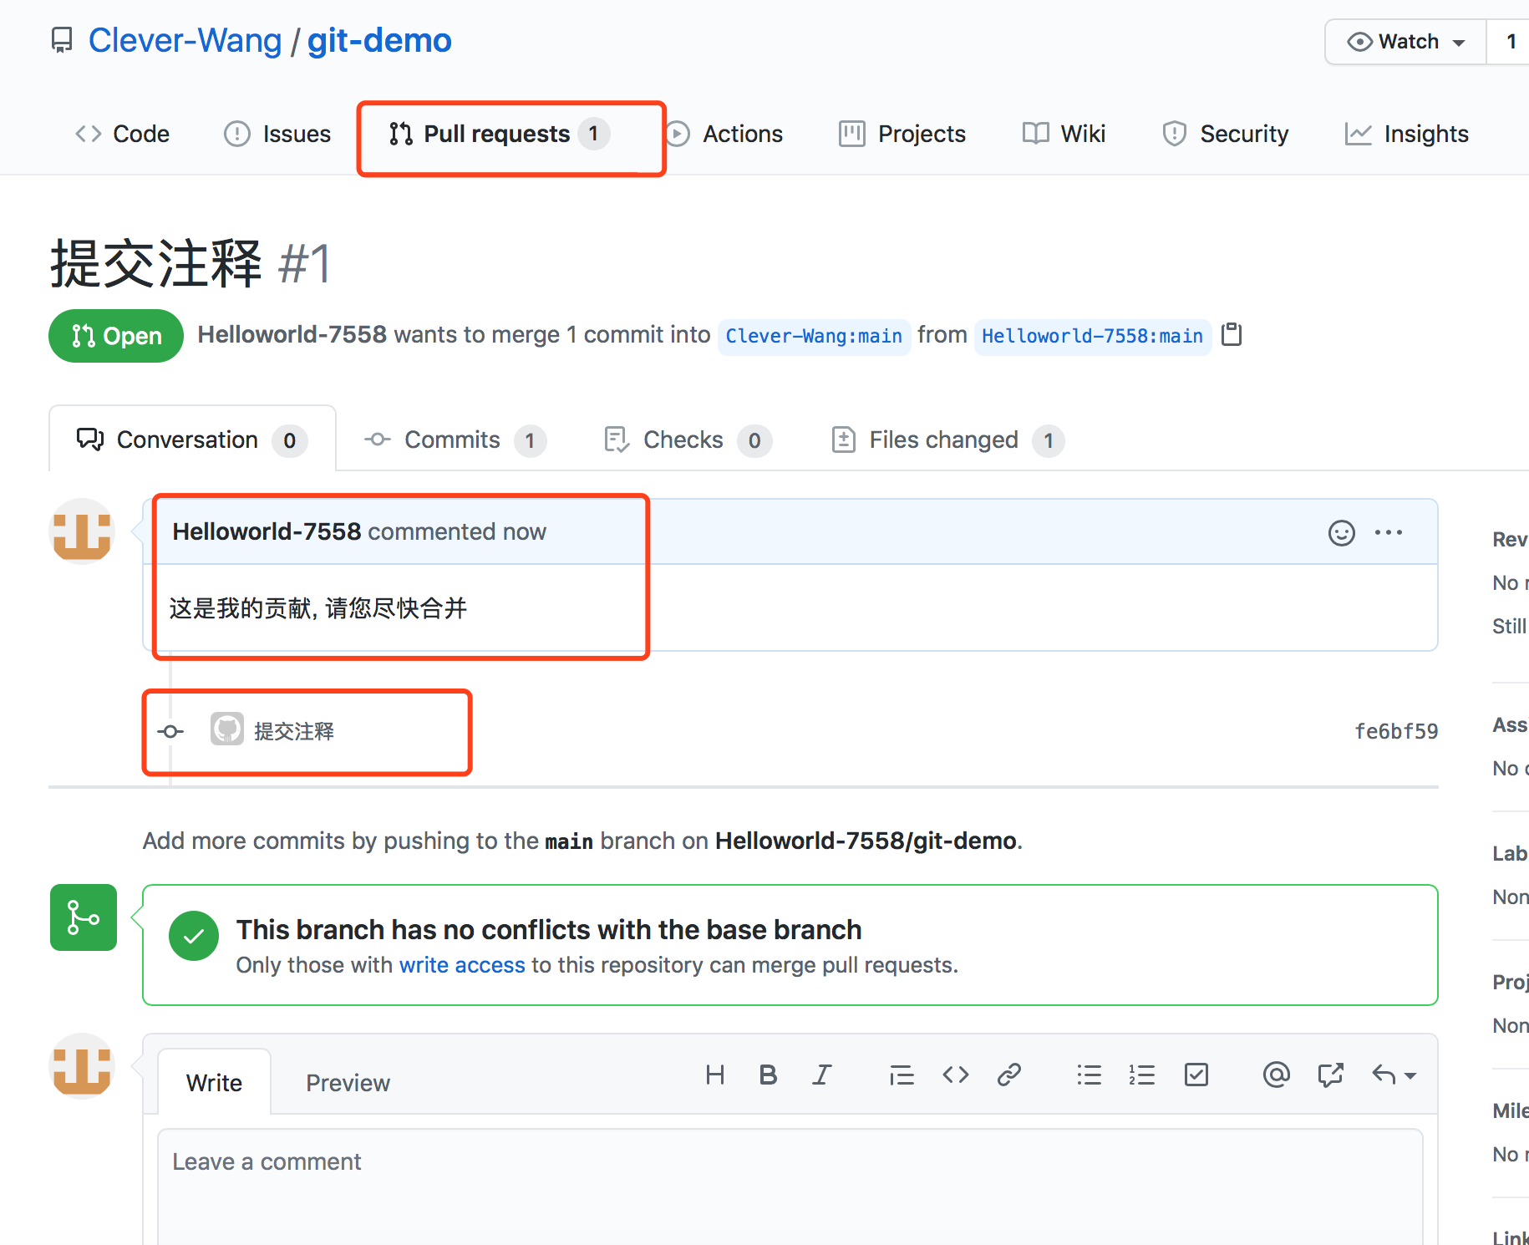Viewport: 1529px width, 1245px height.
Task: Add a numbered list to the comment
Action: 1142,1075
